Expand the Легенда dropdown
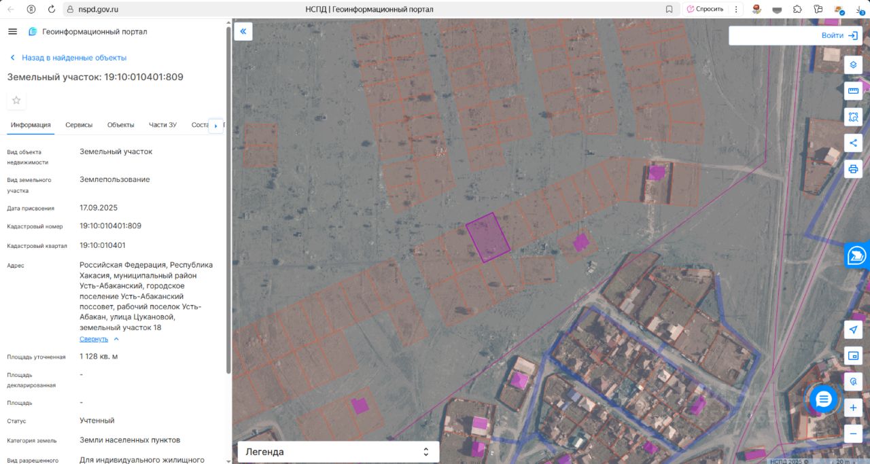Image resolution: width=870 pixels, height=464 pixels. pyautogui.click(x=338, y=452)
